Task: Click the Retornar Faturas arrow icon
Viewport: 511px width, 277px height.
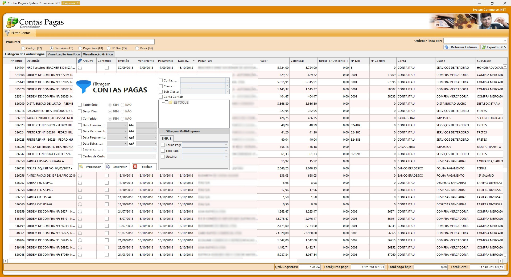Action: pyautogui.click(x=447, y=47)
